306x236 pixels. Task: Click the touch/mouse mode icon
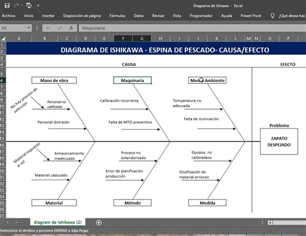point(29,5)
